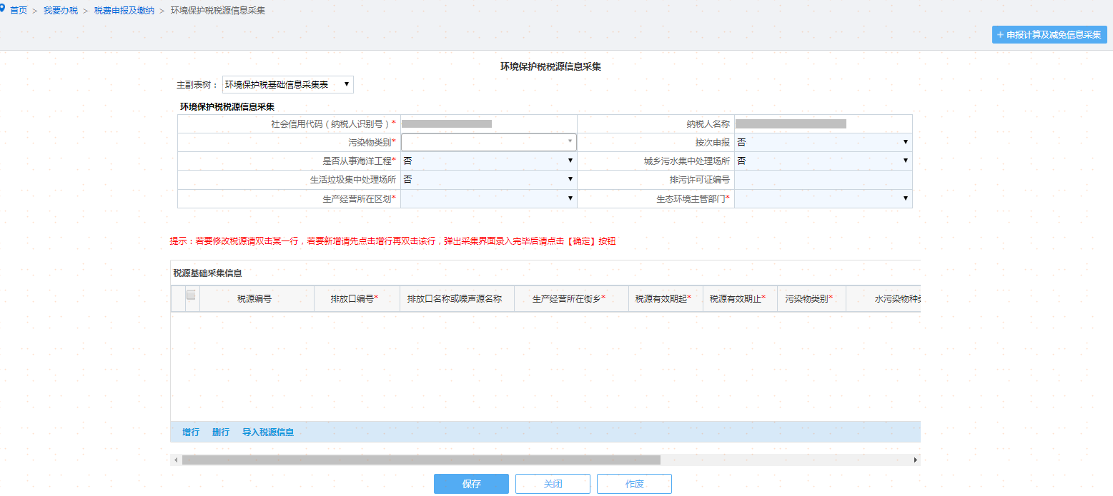
Task: Click the 税源有效期起 column header
Action: (x=664, y=299)
